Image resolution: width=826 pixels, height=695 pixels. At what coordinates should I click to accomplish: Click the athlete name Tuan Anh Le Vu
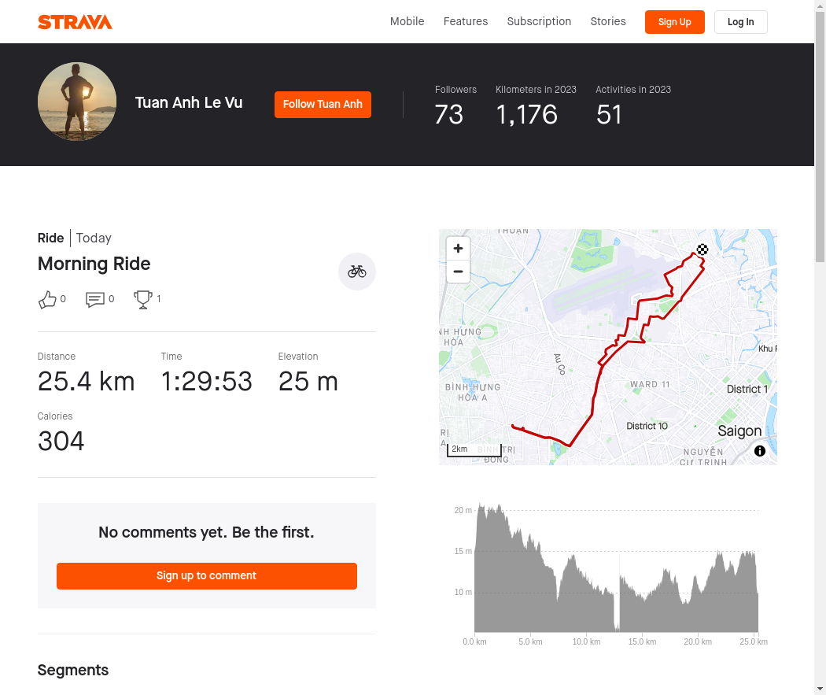pyautogui.click(x=189, y=103)
